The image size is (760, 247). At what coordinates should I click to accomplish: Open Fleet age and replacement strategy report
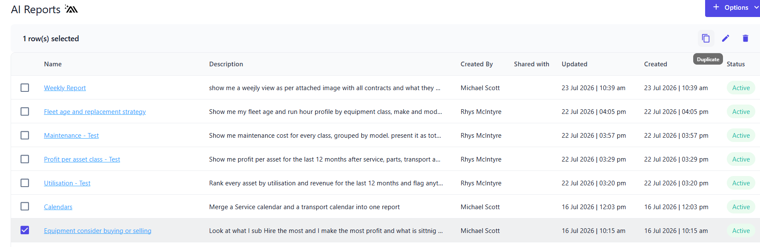(x=95, y=112)
